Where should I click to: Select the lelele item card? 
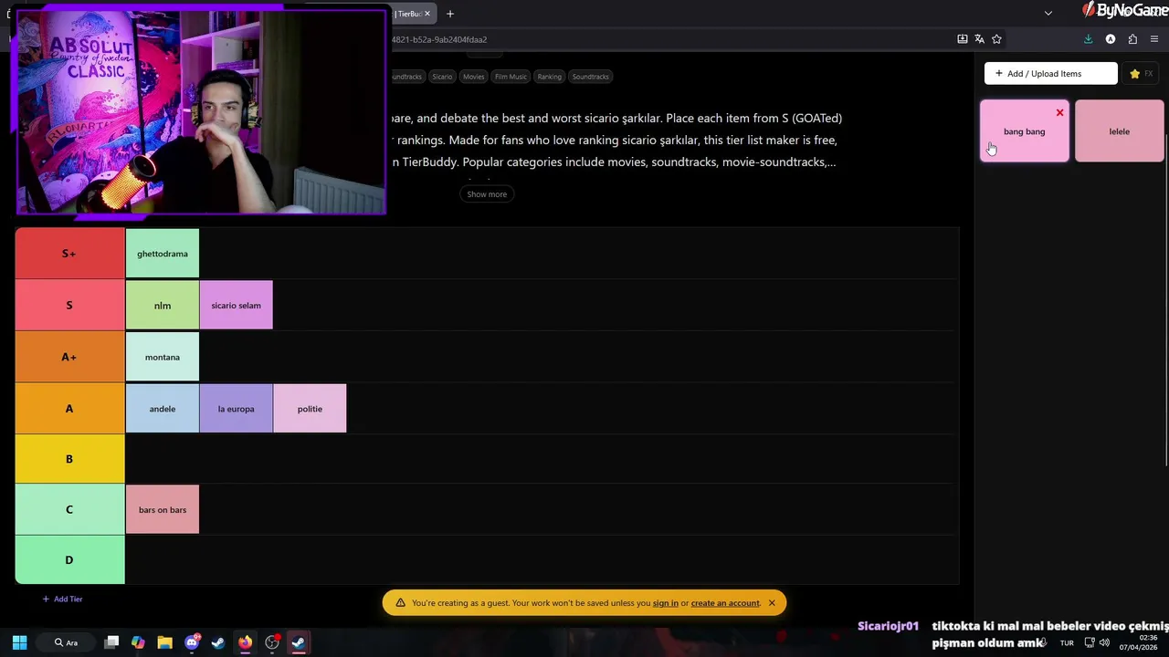coord(1119,131)
